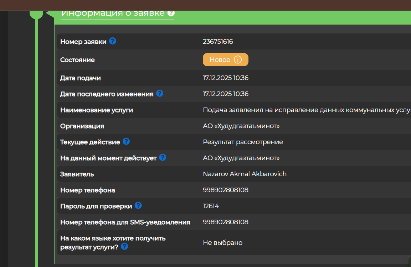Click help icon for result language question
Viewport: 411px width, 267px height.
tap(124, 246)
